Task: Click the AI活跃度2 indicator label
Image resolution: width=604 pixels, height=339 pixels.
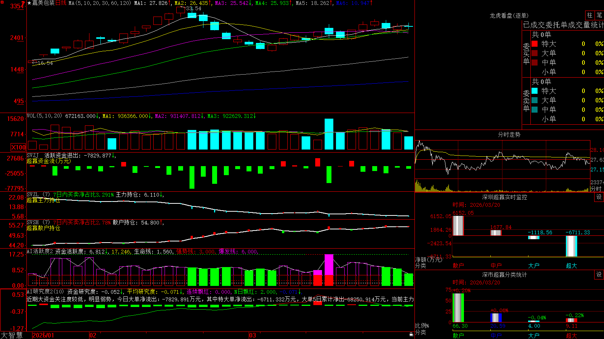Action: (40, 252)
